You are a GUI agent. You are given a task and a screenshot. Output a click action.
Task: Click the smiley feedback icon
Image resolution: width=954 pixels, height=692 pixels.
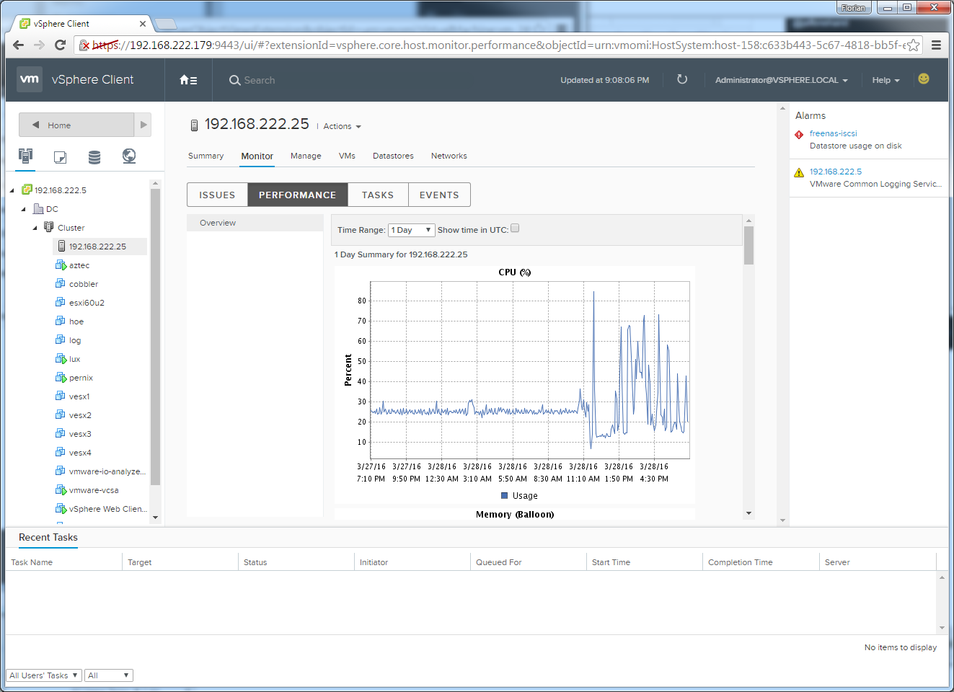click(x=924, y=79)
